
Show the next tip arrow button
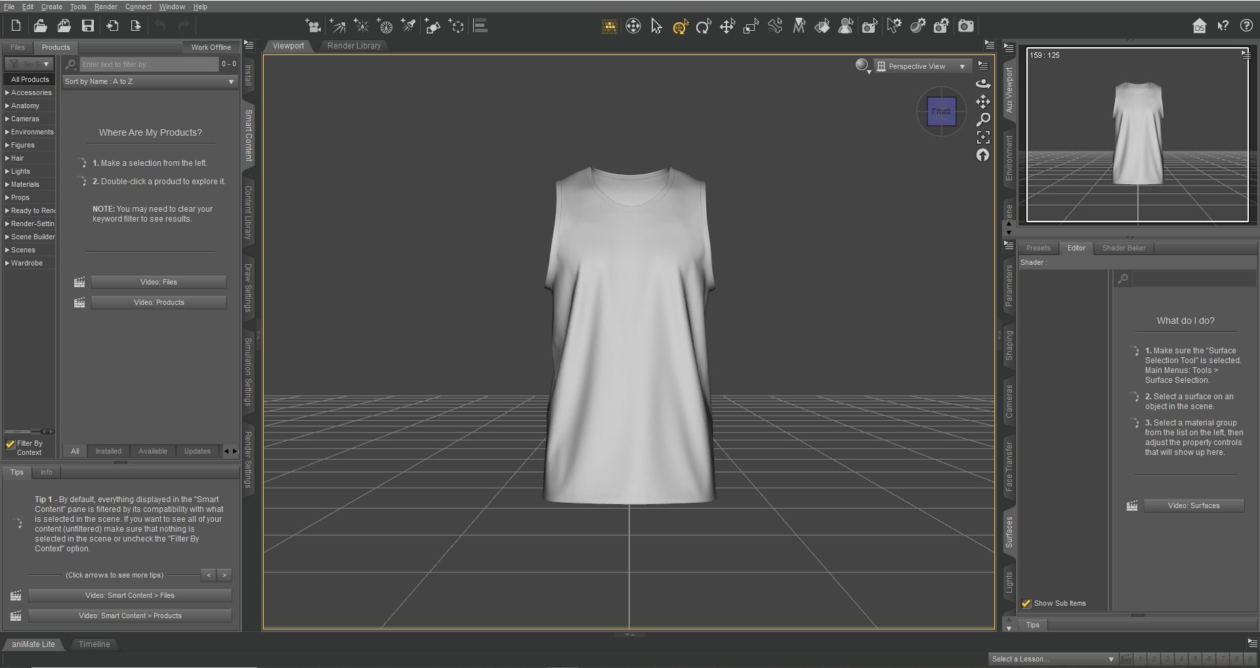click(224, 575)
